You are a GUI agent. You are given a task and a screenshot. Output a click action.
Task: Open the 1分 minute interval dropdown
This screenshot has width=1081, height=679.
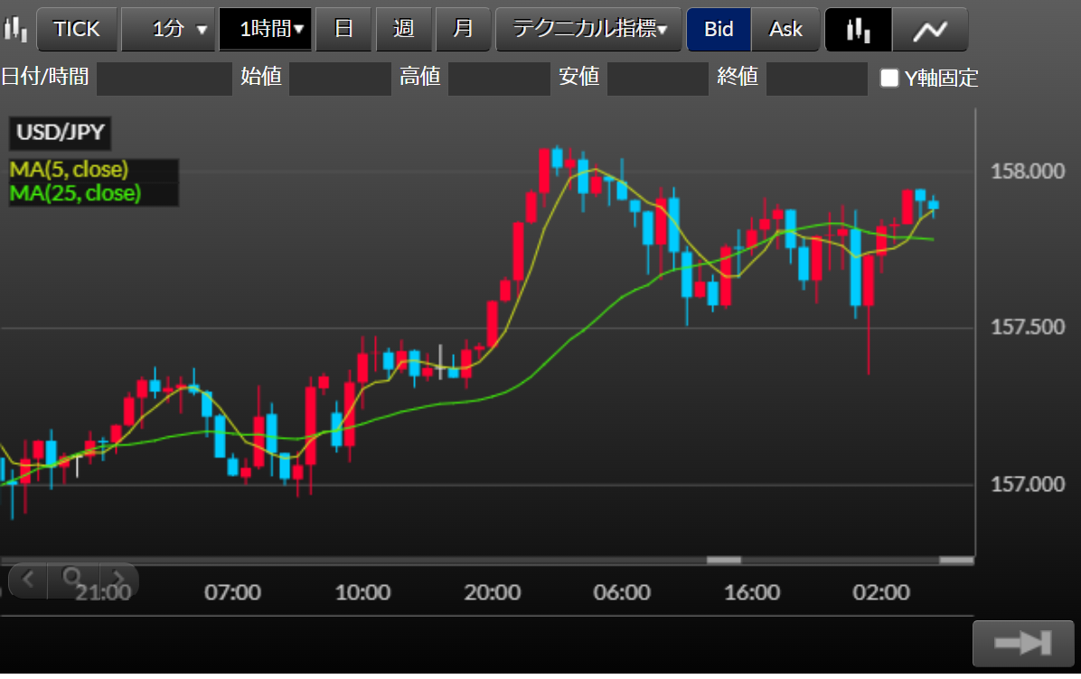point(168,29)
